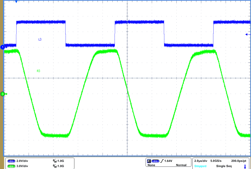Select the R3 waveform label

coord(38,71)
